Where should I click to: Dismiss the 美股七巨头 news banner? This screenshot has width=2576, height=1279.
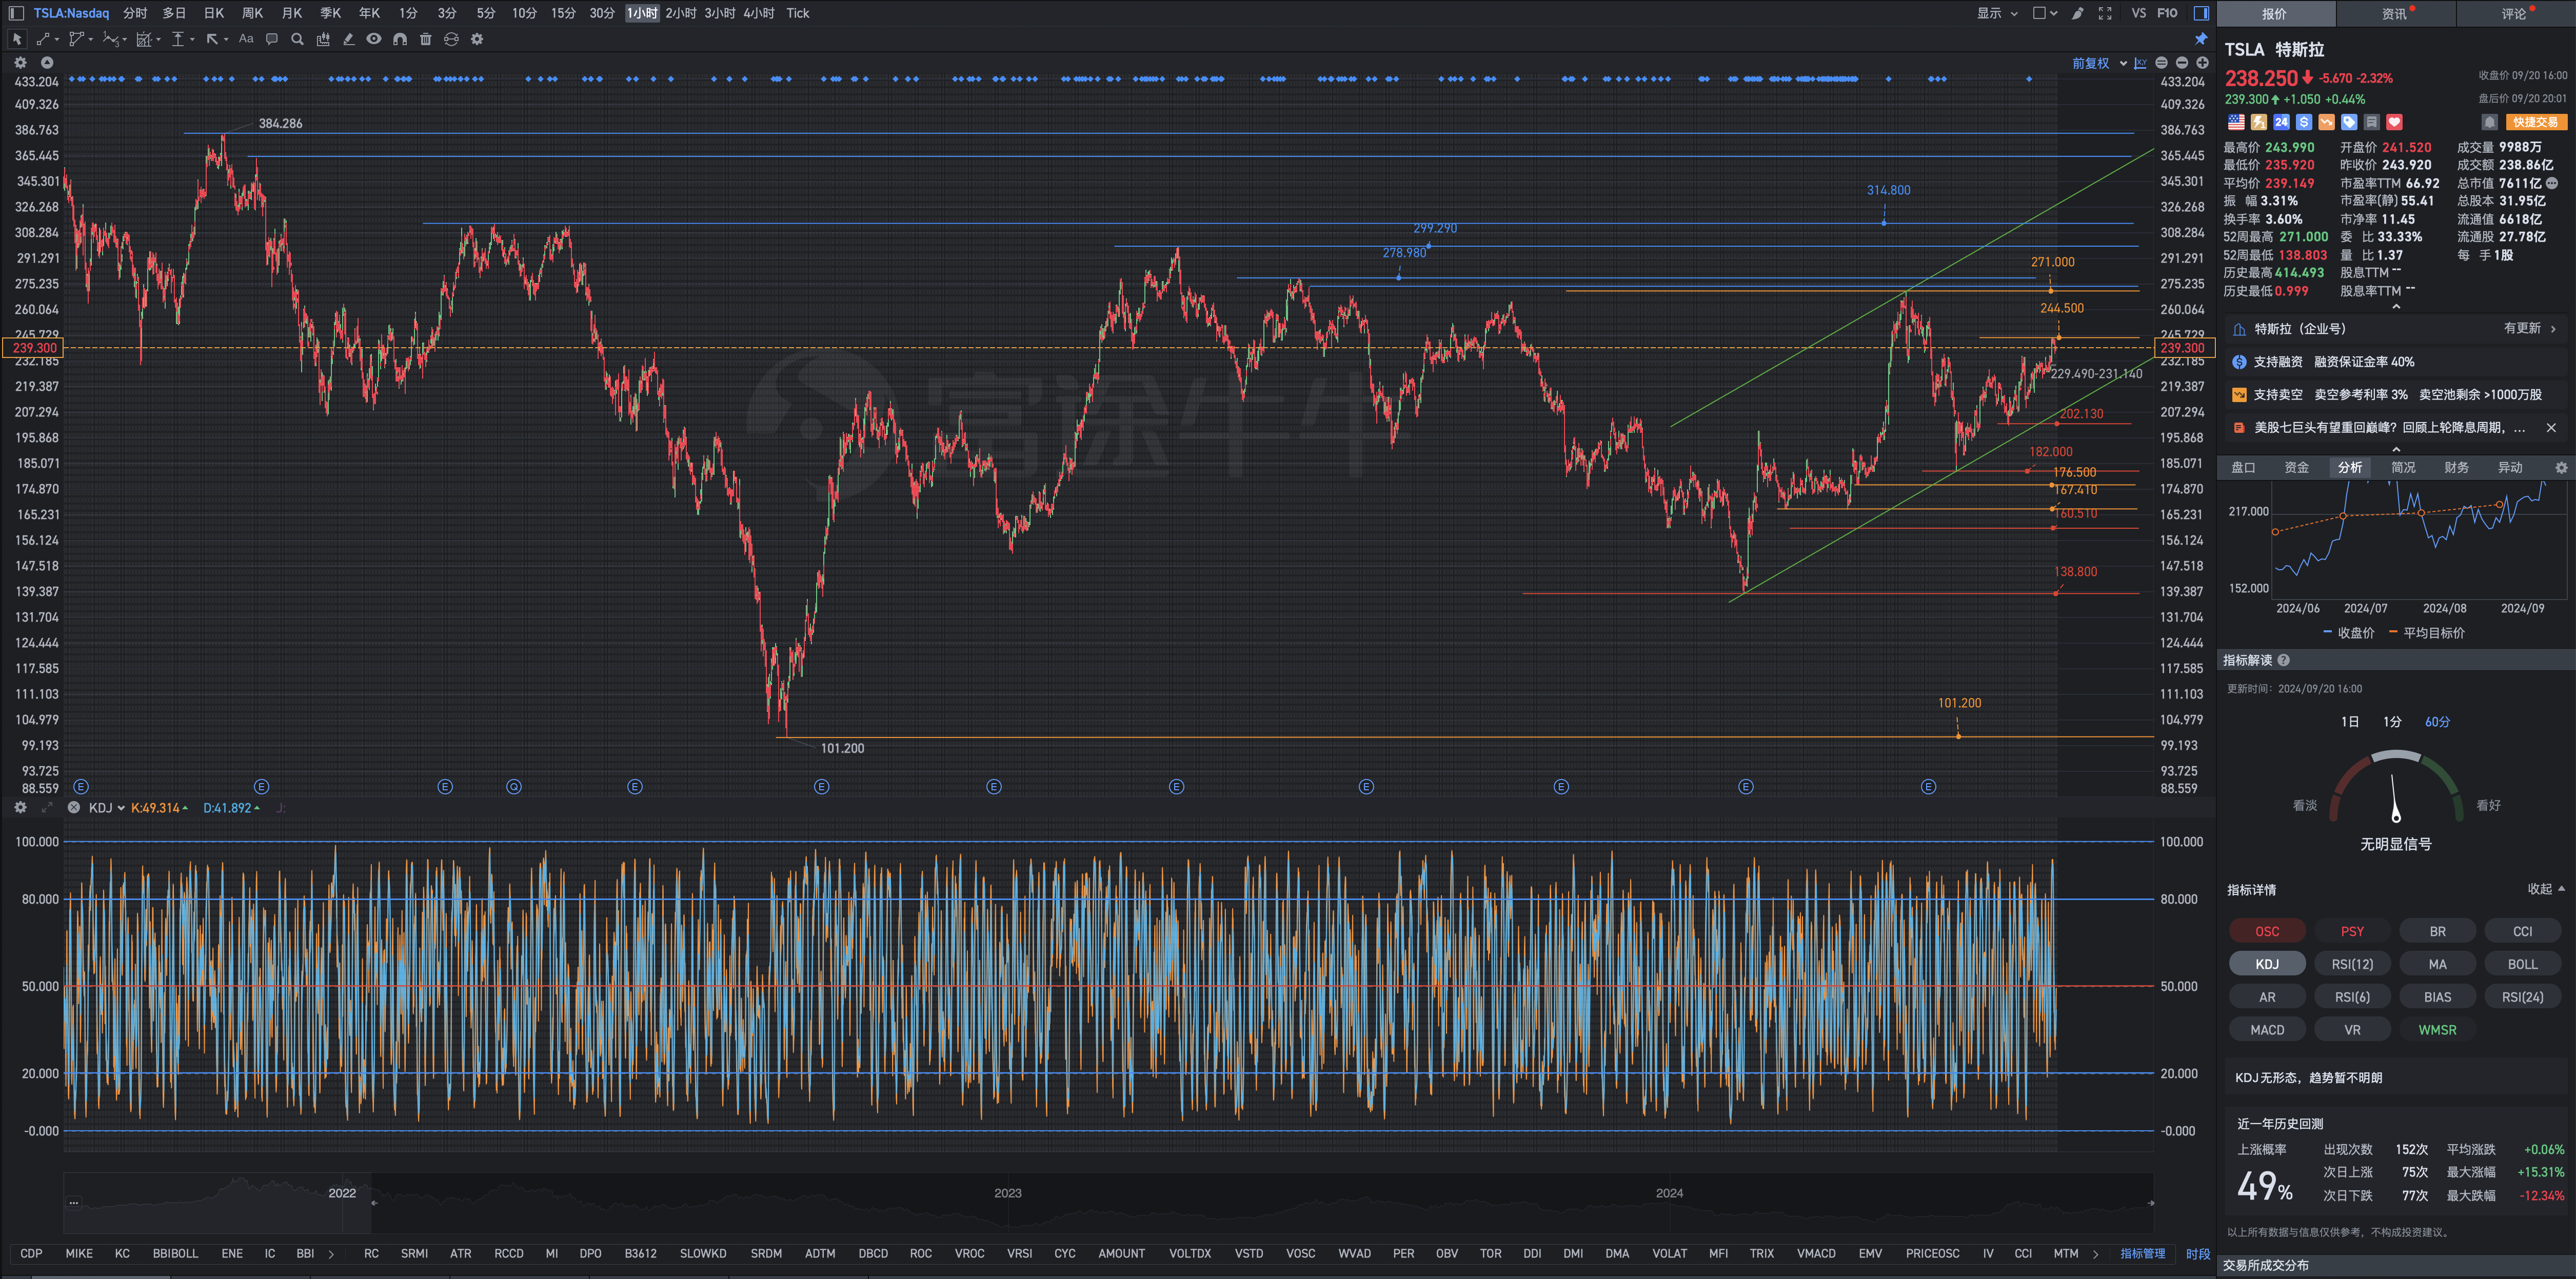pyautogui.click(x=2551, y=427)
